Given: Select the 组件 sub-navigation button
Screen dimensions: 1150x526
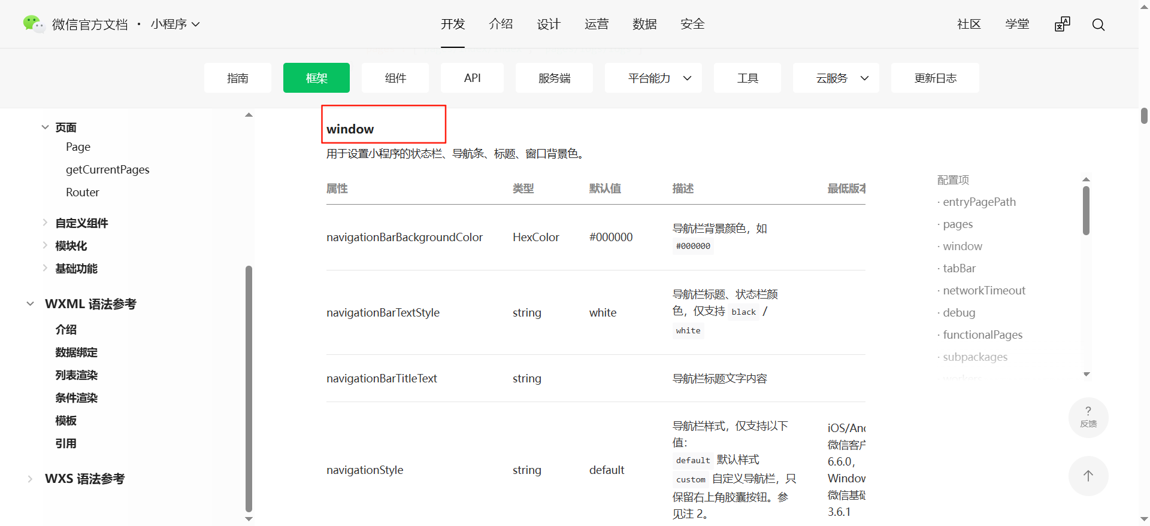Looking at the screenshot, I should (x=395, y=78).
